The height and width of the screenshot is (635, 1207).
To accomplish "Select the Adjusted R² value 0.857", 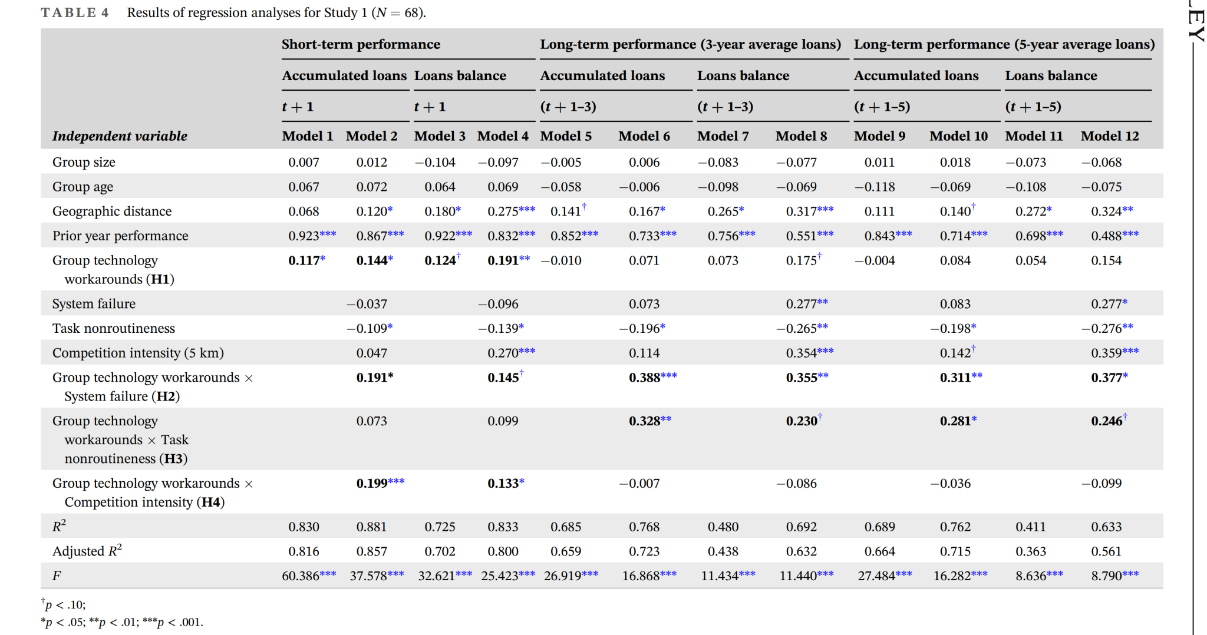I will pyautogui.click(x=371, y=551).
